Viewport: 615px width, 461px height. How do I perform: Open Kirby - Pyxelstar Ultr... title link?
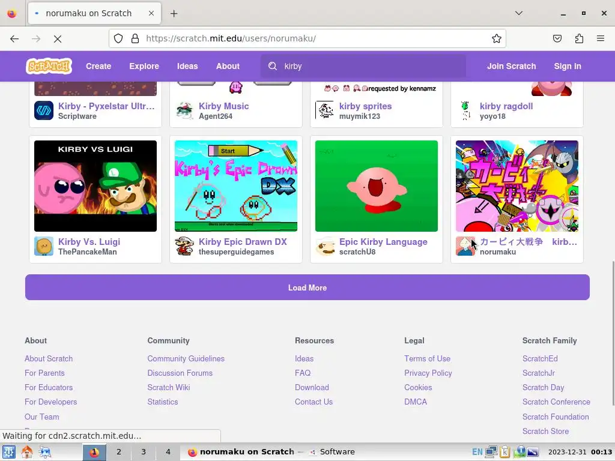pos(106,106)
